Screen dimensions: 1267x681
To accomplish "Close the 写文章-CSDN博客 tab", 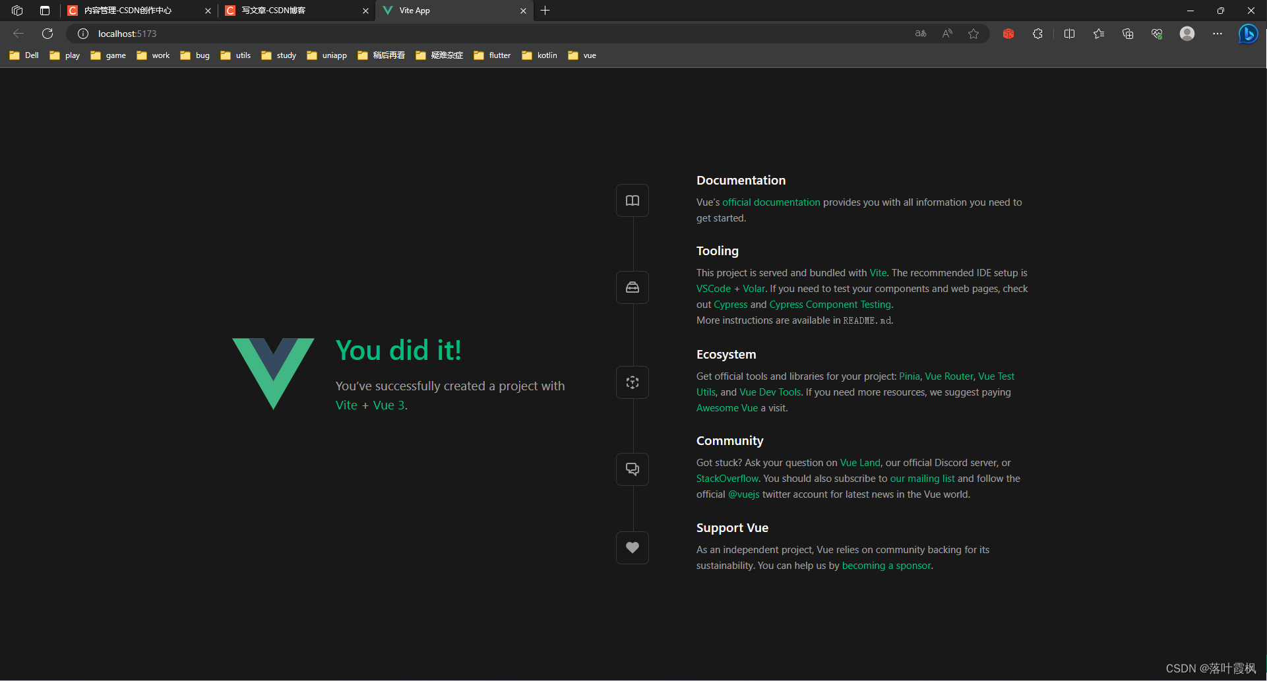I will (365, 11).
